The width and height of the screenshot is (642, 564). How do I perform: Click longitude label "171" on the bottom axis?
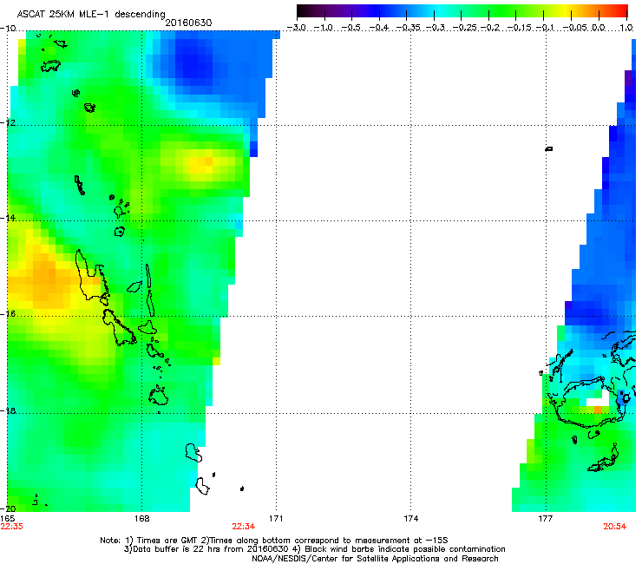click(x=276, y=519)
